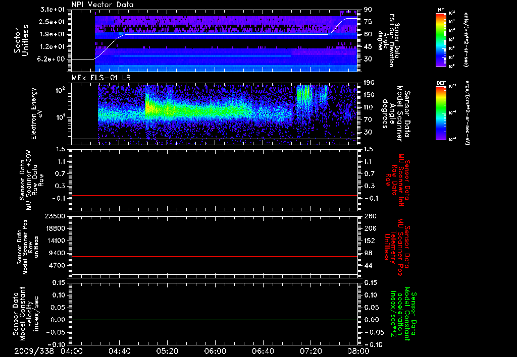This screenshot has height=357, width=517.
Task: Click the 04:00 time axis label
Action: tap(72, 351)
